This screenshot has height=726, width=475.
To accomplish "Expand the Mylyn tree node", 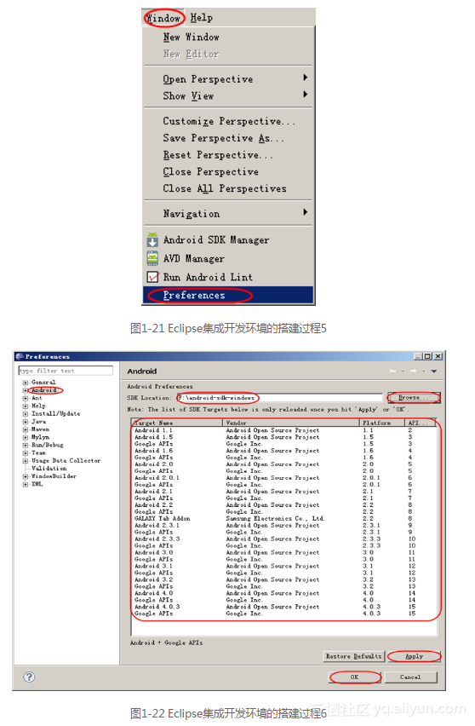I will point(26,437).
